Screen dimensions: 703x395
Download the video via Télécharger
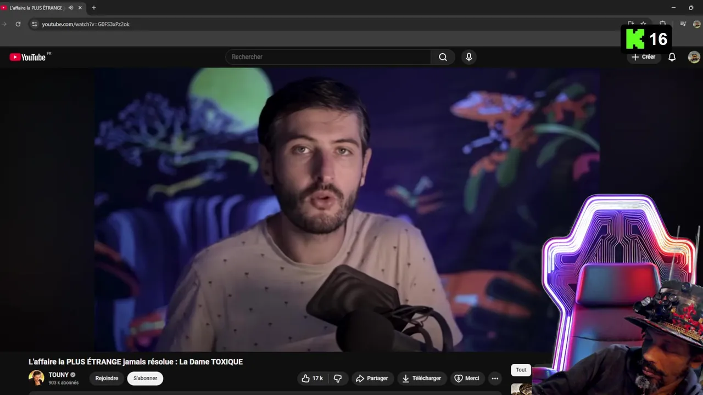pyautogui.click(x=421, y=379)
